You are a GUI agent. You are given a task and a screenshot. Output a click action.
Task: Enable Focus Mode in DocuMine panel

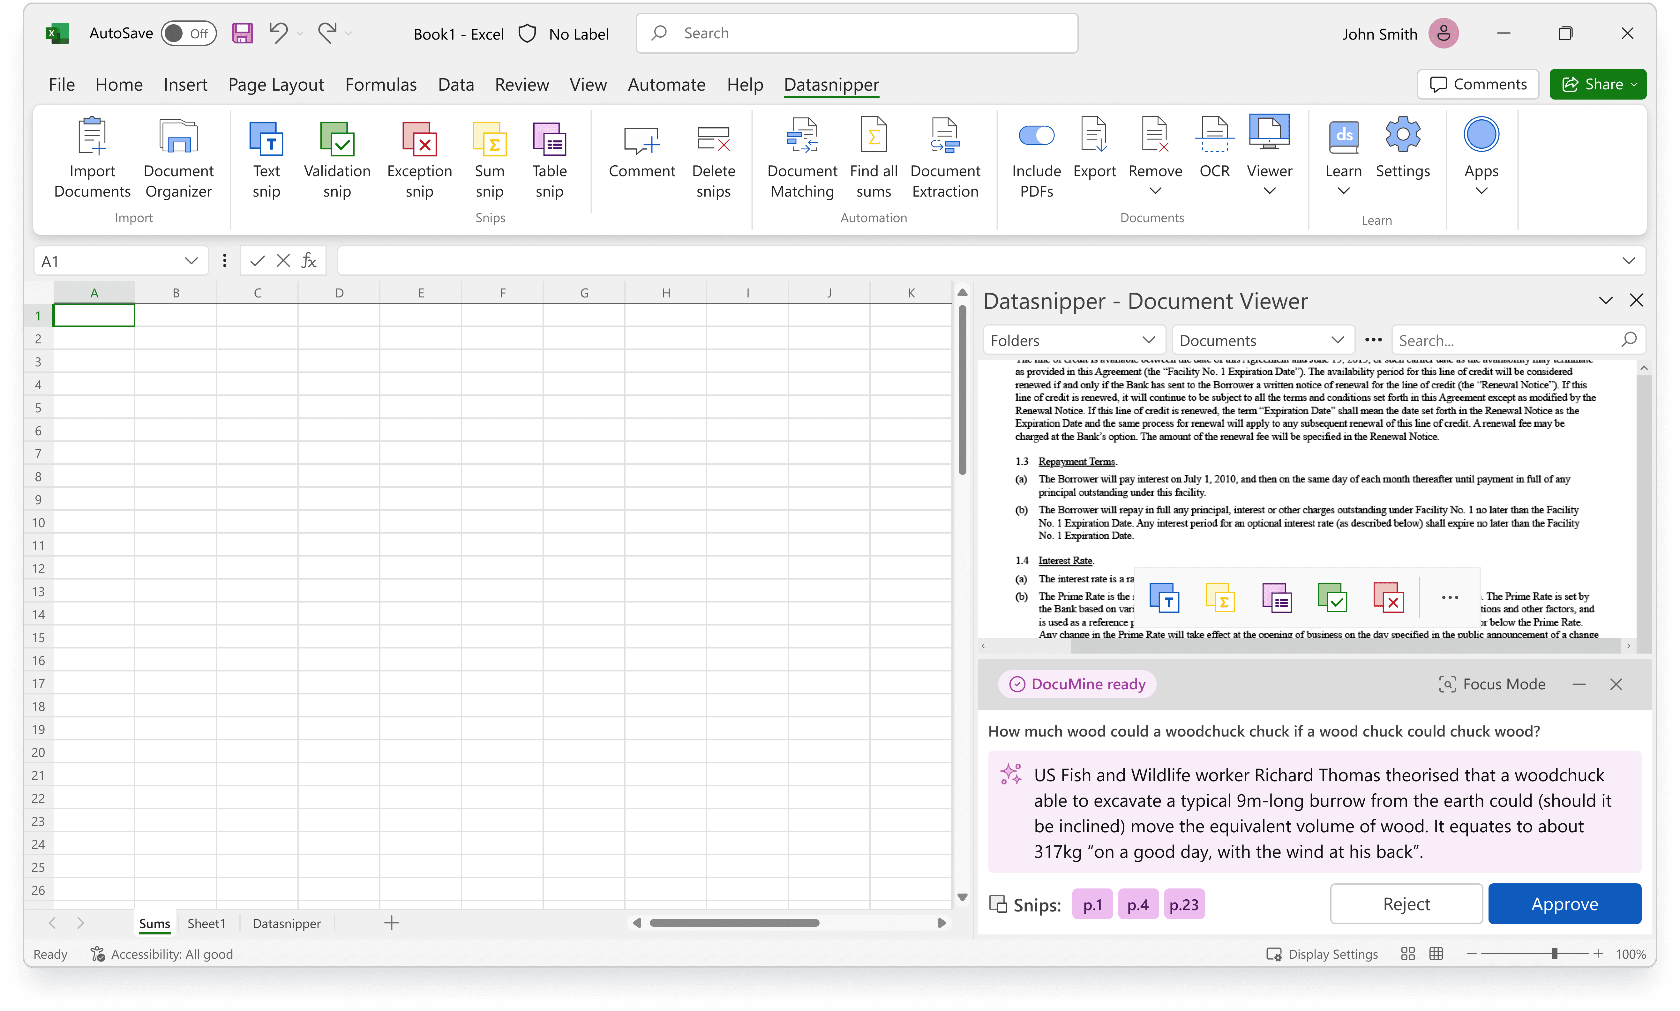click(x=1492, y=684)
